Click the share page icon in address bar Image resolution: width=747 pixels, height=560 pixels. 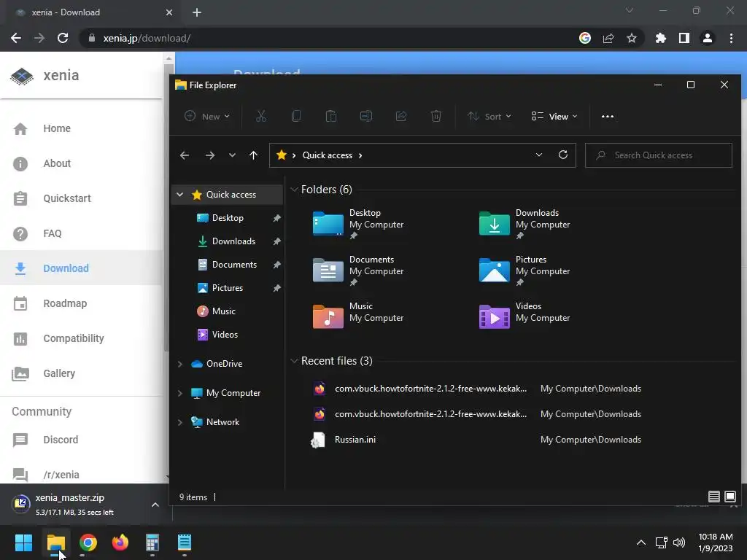click(x=608, y=38)
